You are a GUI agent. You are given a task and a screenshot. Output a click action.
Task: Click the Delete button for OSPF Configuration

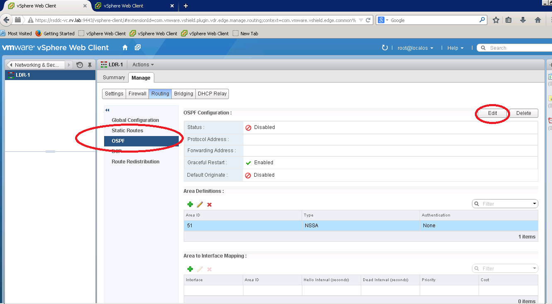click(523, 113)
